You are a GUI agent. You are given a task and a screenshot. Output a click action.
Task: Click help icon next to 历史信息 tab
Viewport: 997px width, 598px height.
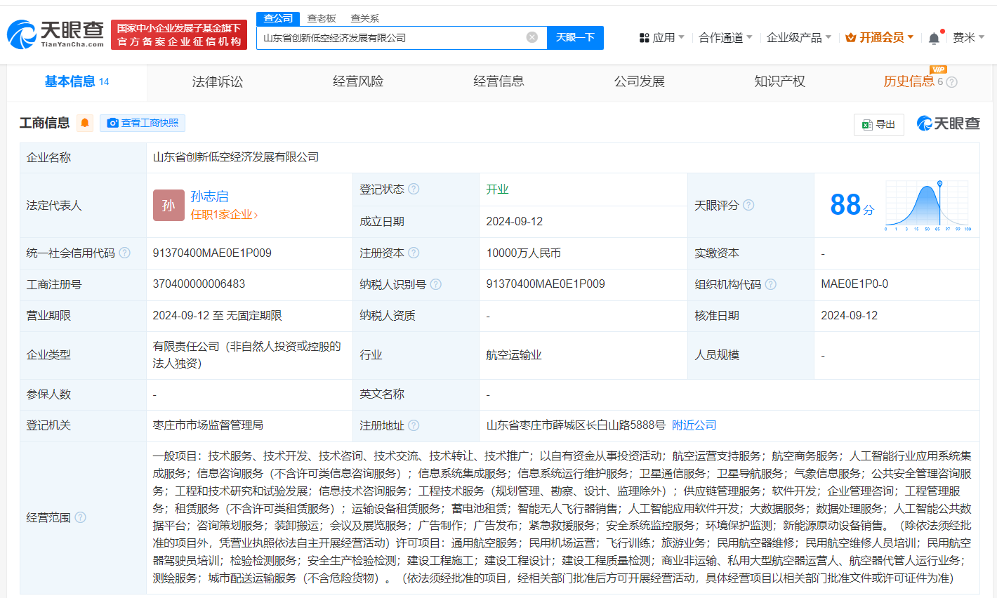(952, 82)
